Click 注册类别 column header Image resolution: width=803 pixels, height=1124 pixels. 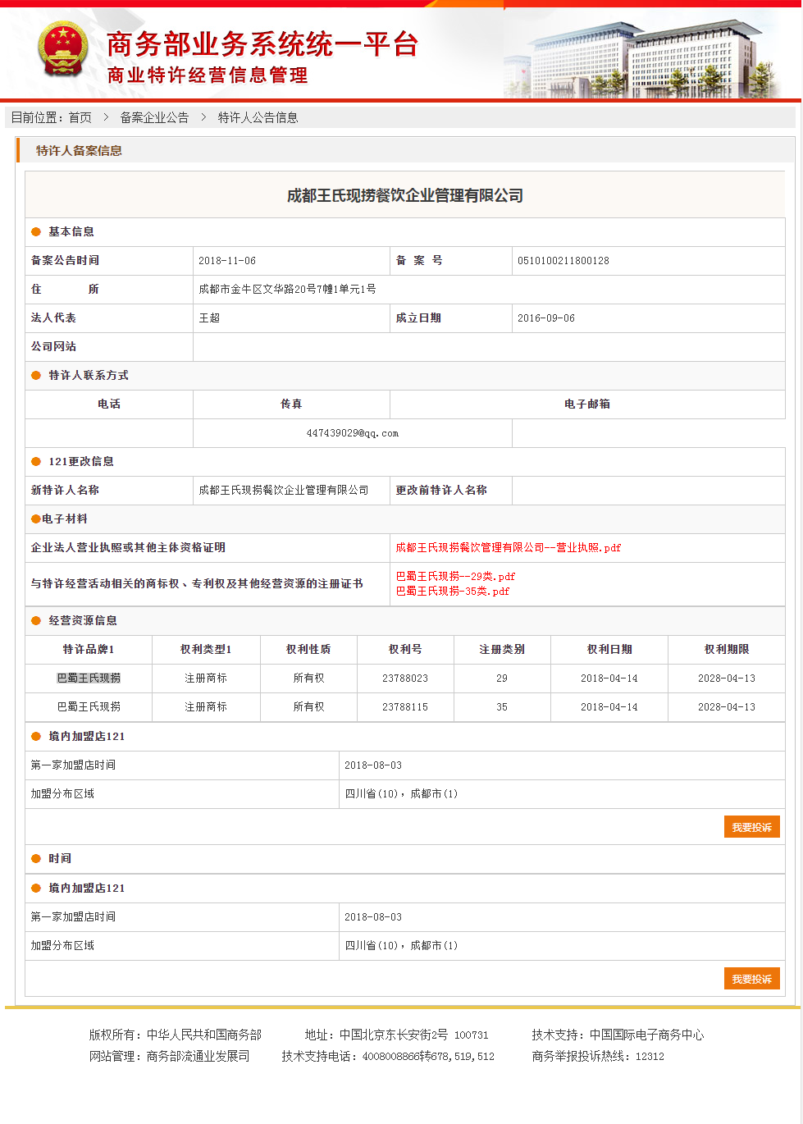coord(502,650)
